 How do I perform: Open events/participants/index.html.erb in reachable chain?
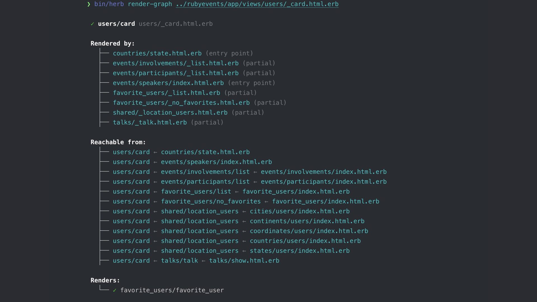[323, 182]
